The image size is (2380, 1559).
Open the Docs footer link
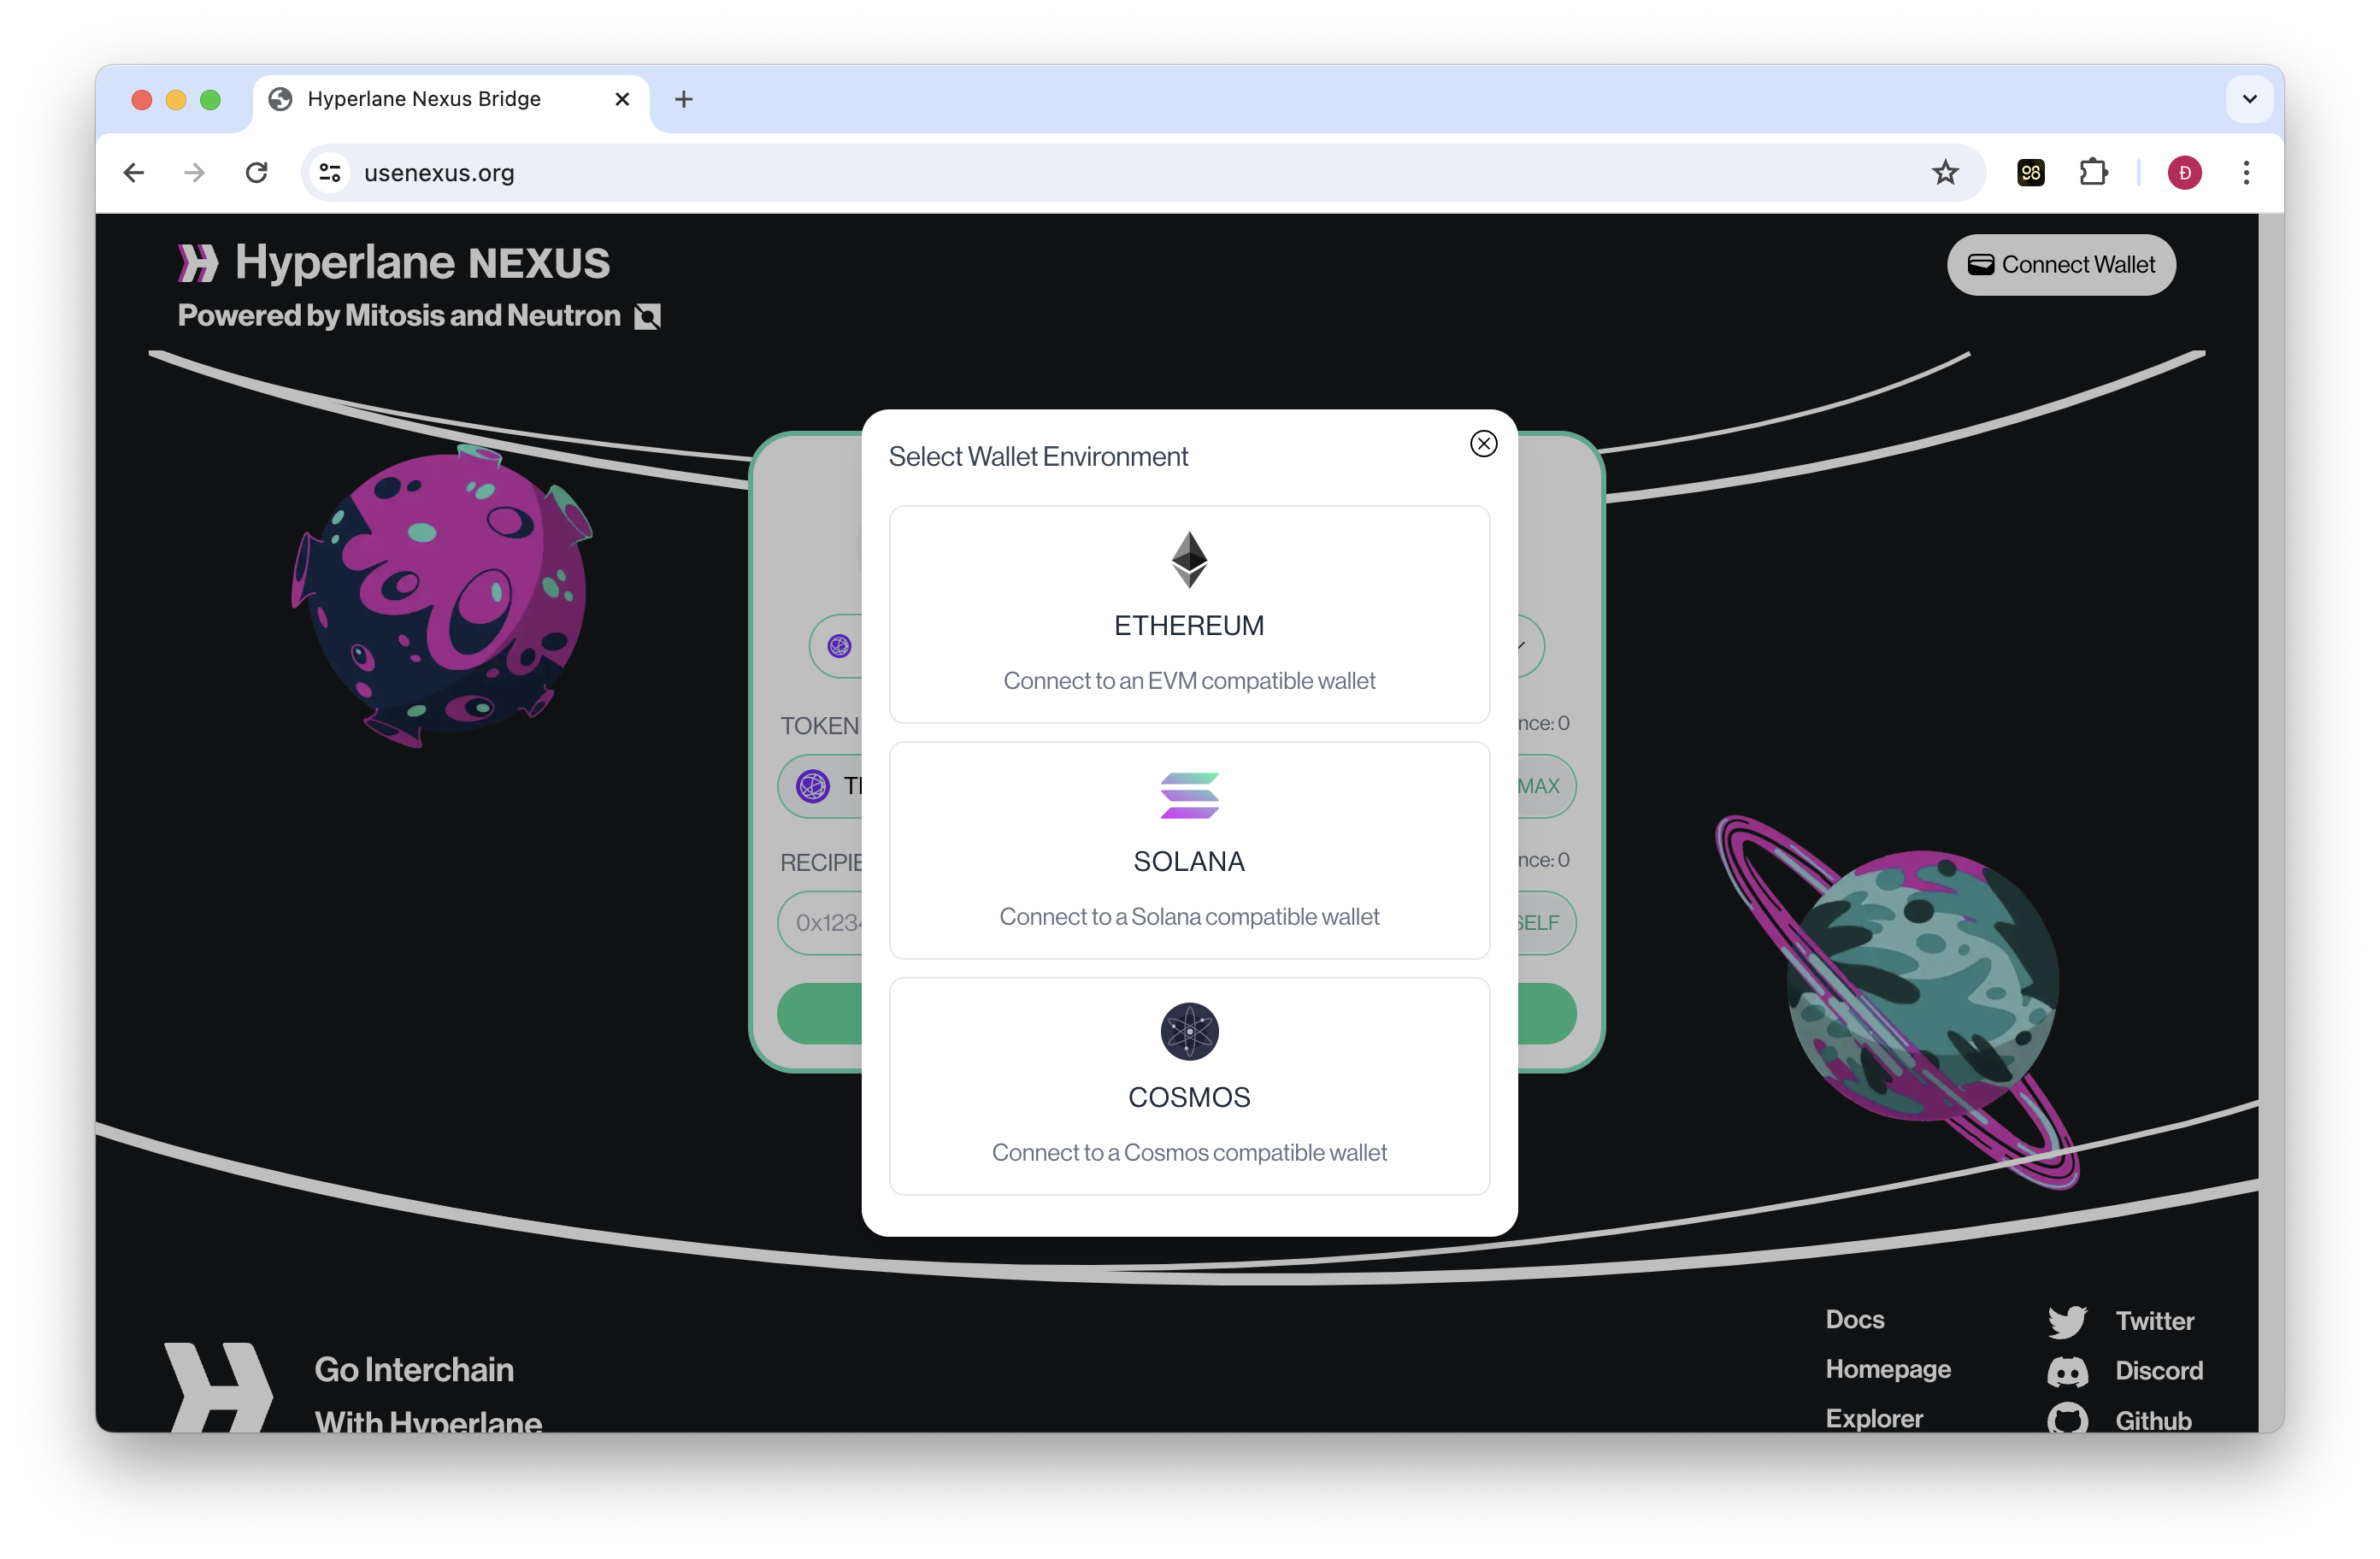pyautogui.click(x=1854, y=1319)
